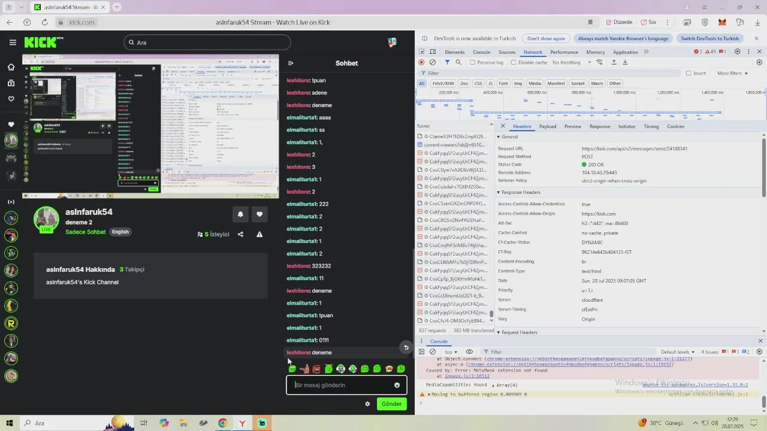Open the Browse icon in Kick sidebar
The height and width of the screenshot is (431, 767).
[11, 83]
